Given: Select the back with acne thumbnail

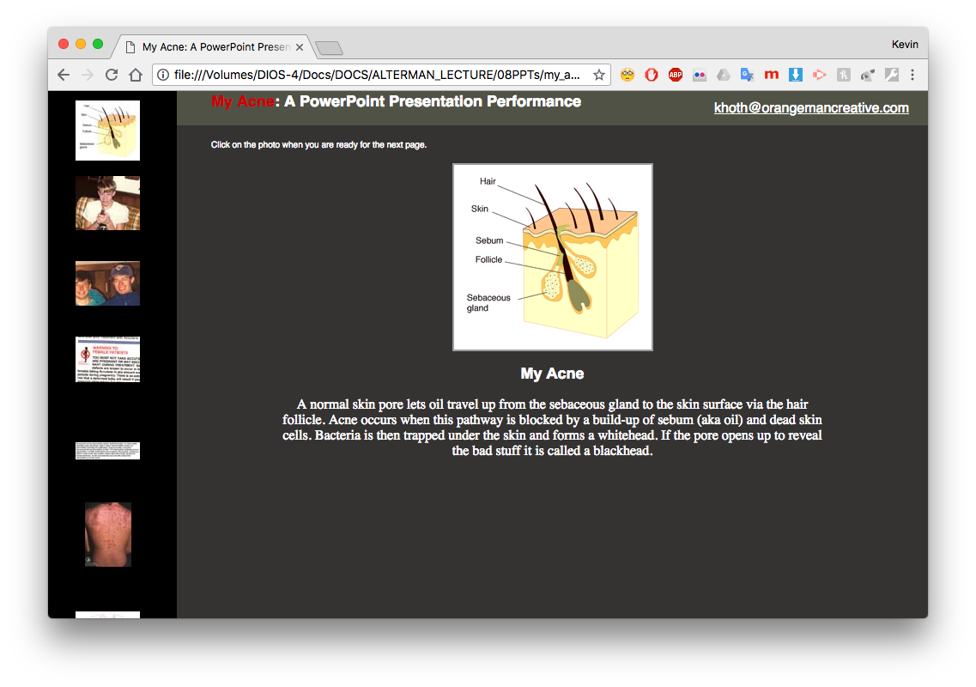Looking at the screenshot, I should (107, 534).
